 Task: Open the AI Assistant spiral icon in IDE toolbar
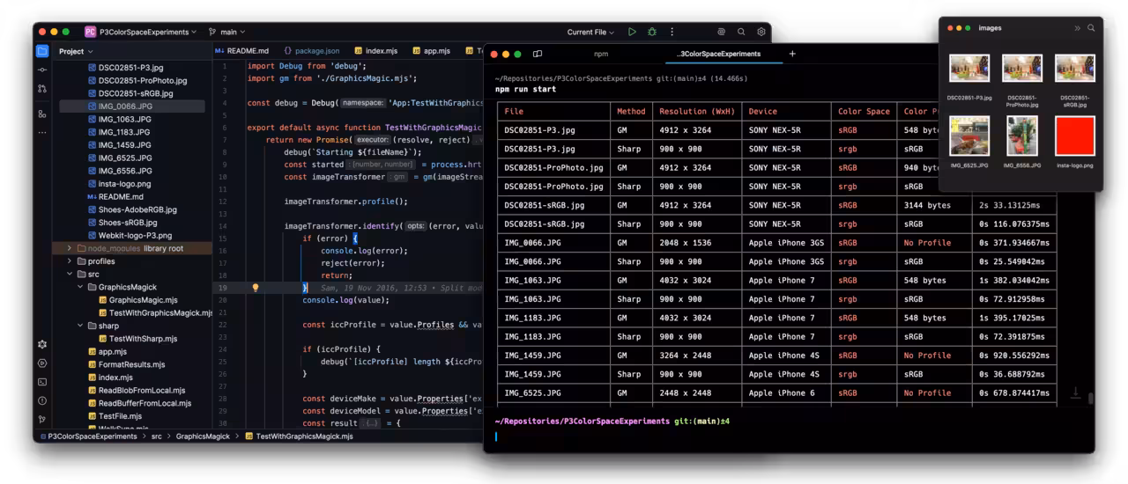pyautogui.click(x=721, y=32)
